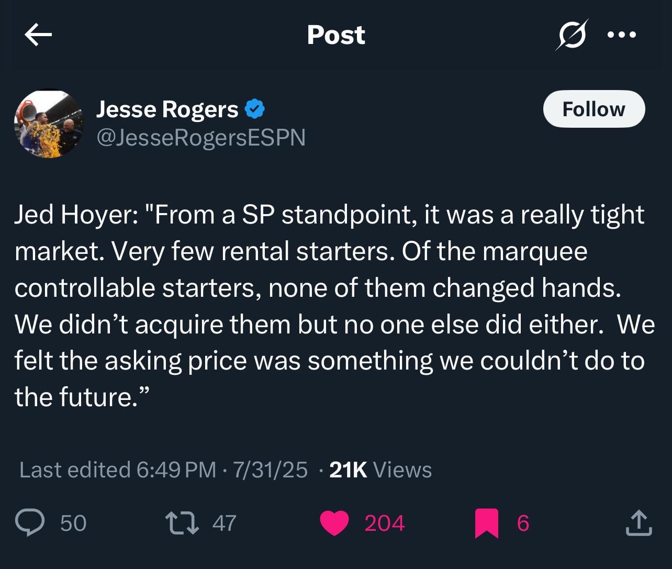Open Grok explain icon for this post
The image size is (672, 569).
click(572, 35)
